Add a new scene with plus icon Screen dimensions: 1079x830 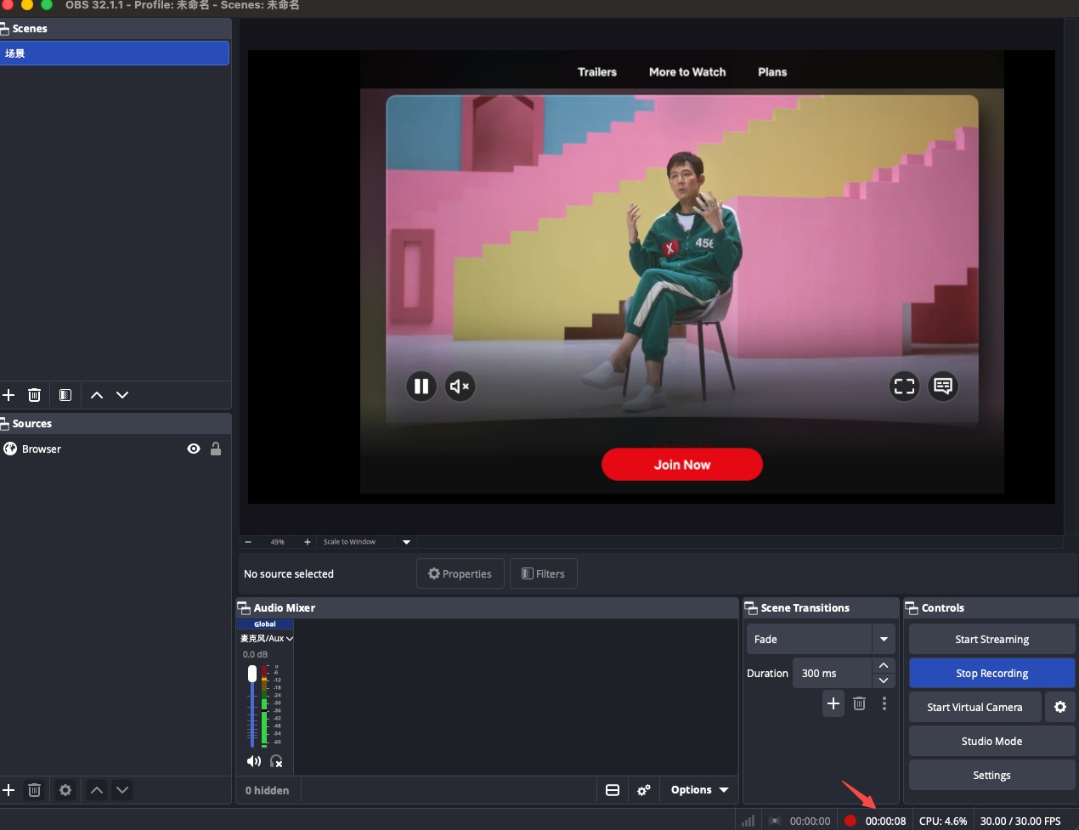(8, 395)
